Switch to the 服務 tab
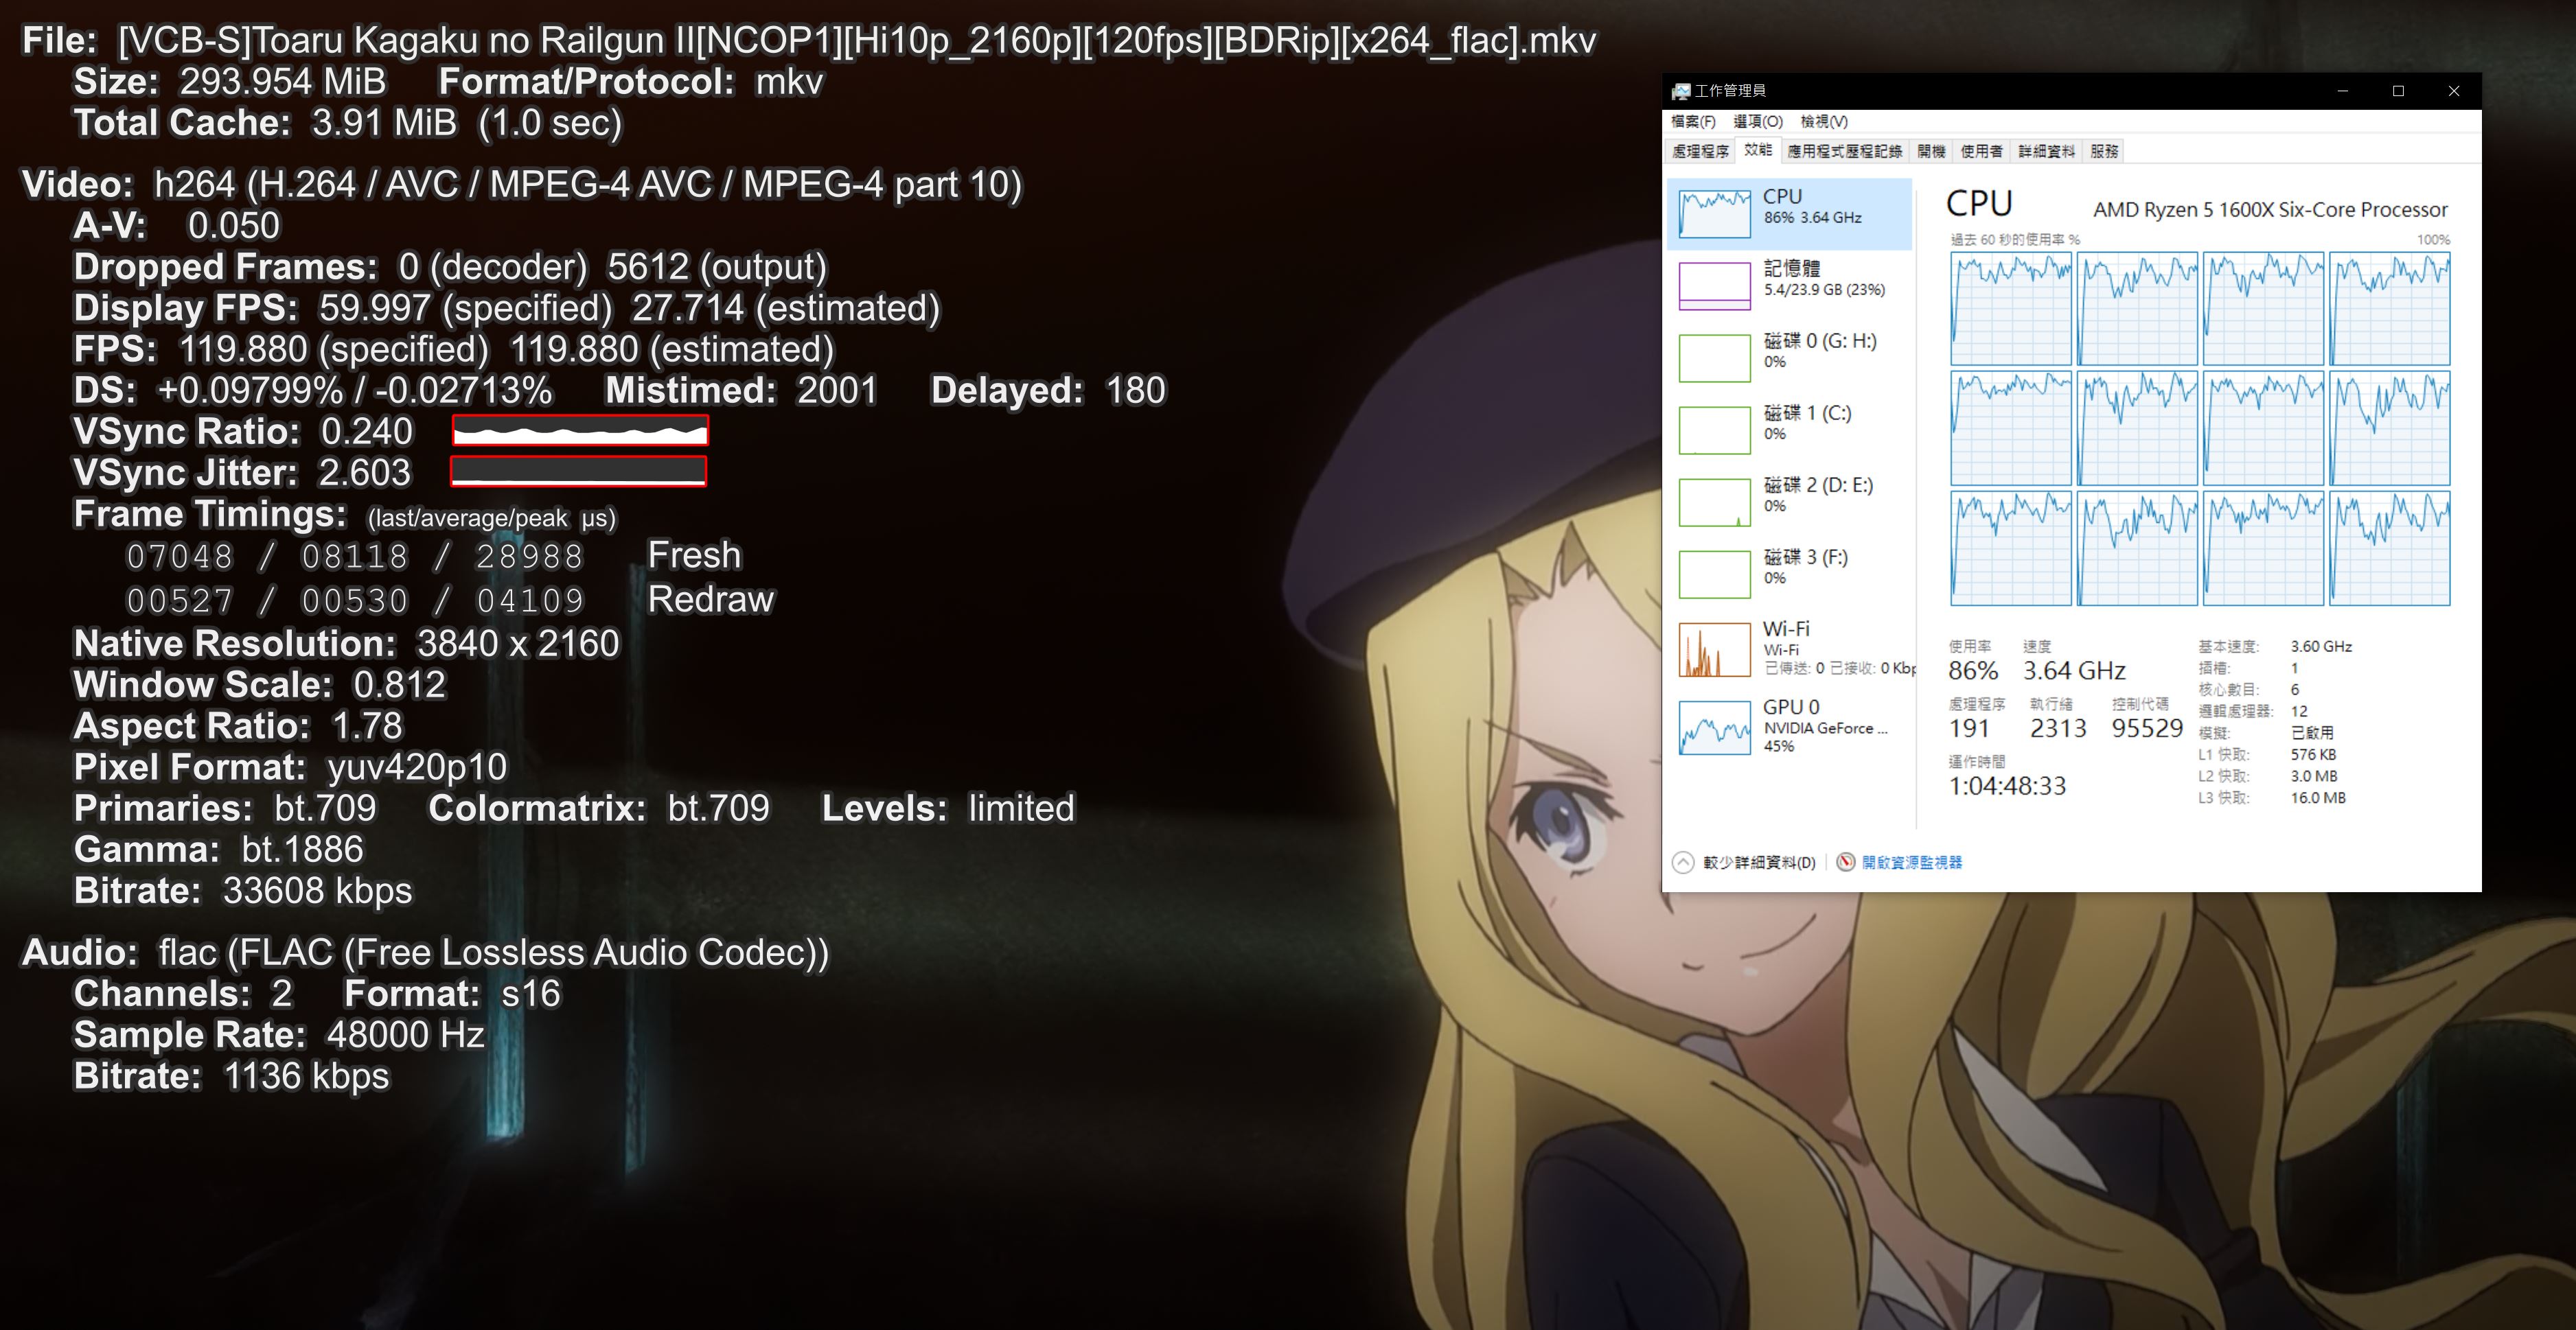Image resolution: width=2576 pixels, height=1330 pixels. coord(2104,152)
